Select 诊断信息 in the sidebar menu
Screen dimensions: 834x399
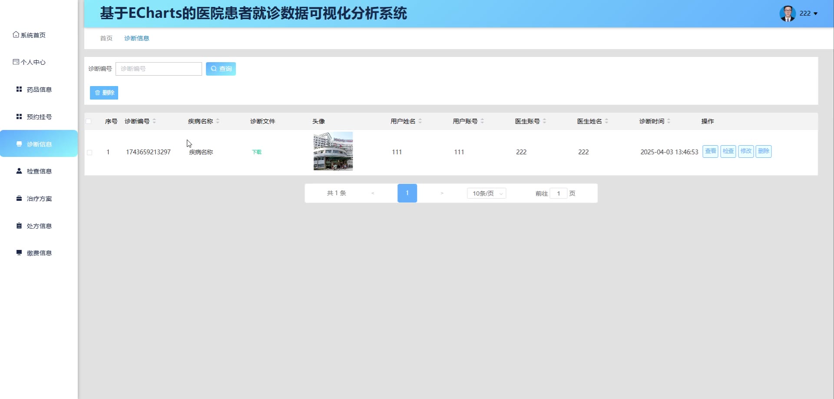[x=39, y=144]
